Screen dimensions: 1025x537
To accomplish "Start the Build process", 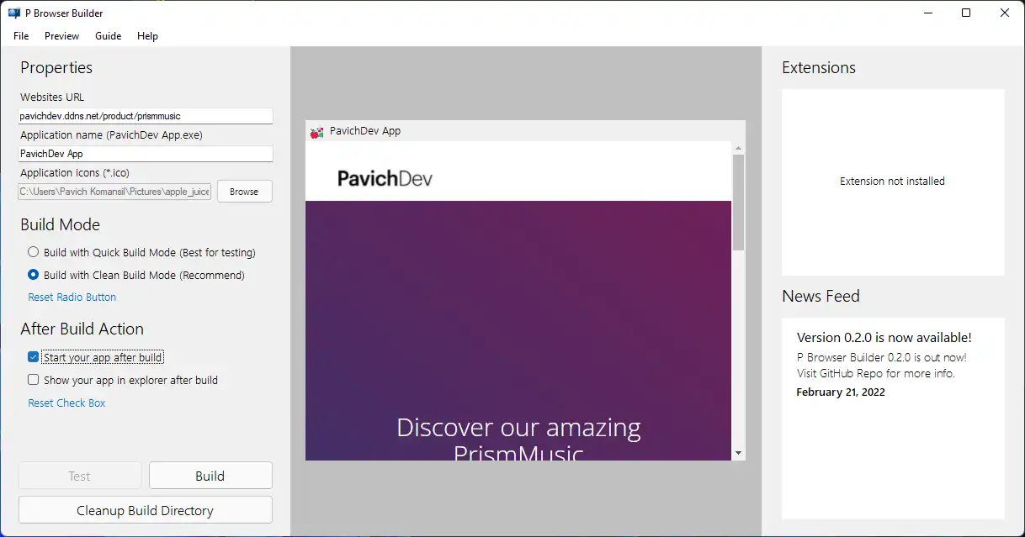I will (x=210, y=476).
